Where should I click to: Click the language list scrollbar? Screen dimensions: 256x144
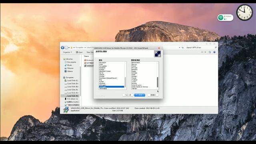click(x=125, y=82)
